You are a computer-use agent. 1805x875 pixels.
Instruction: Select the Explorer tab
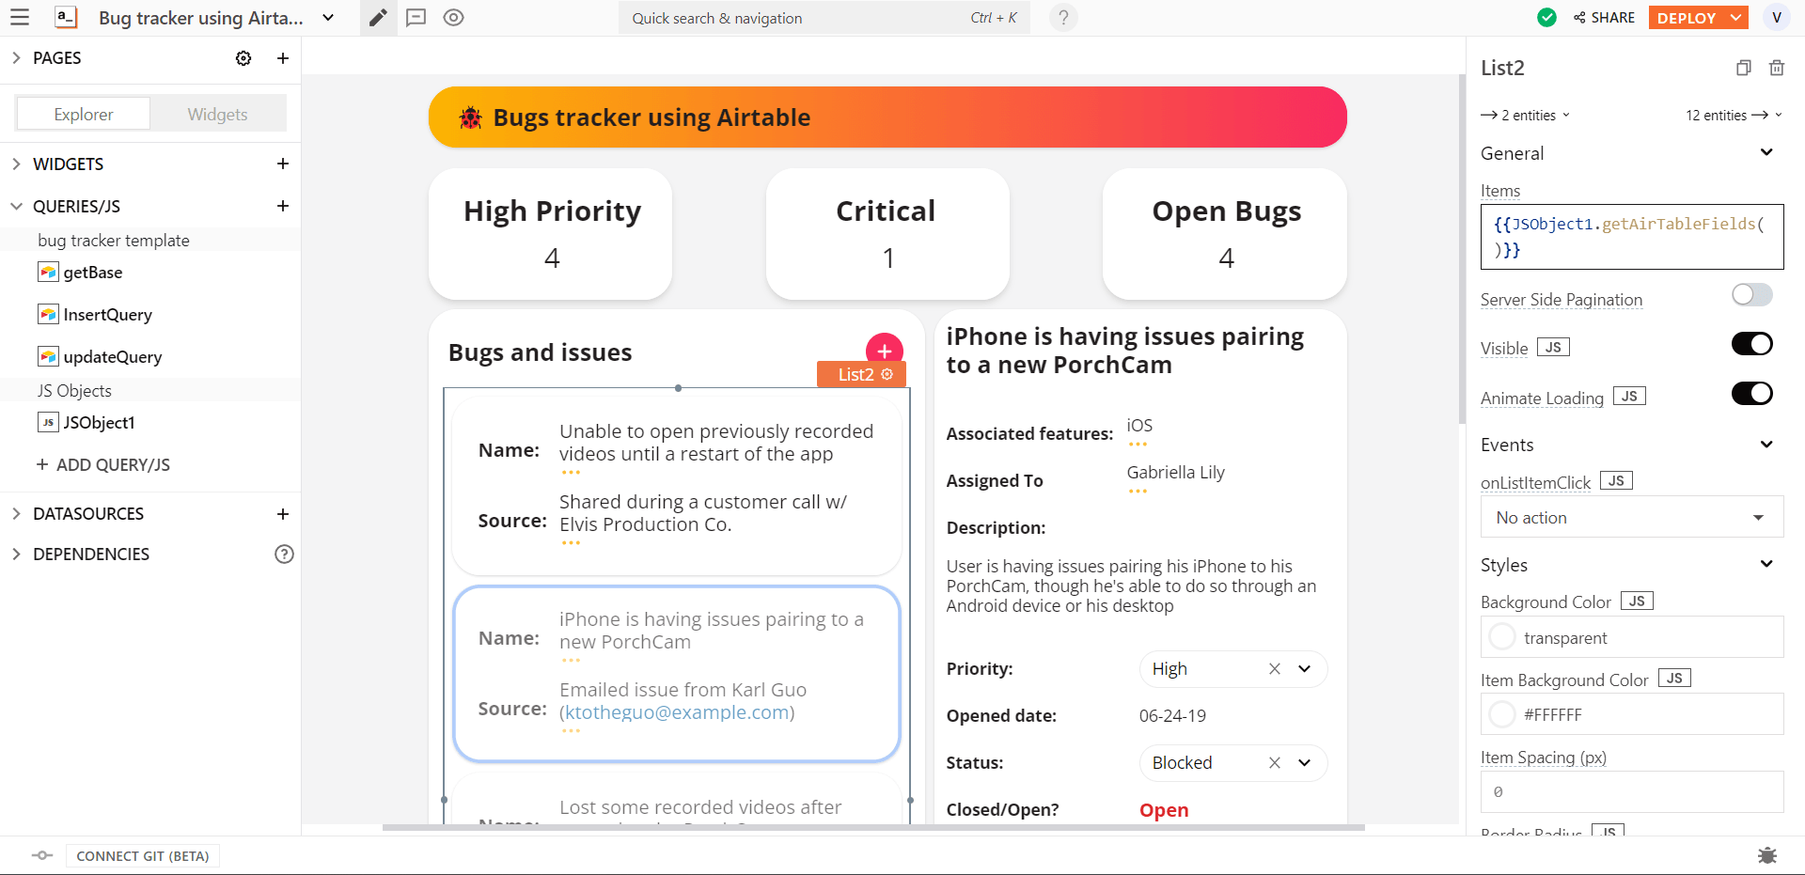point(84,114)
